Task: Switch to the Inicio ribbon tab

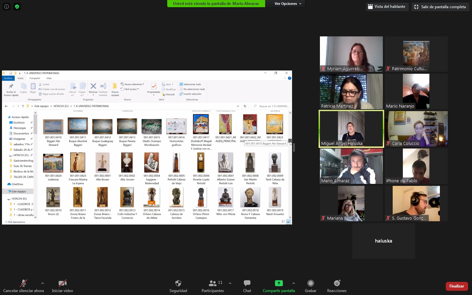Action: point(20,78)
